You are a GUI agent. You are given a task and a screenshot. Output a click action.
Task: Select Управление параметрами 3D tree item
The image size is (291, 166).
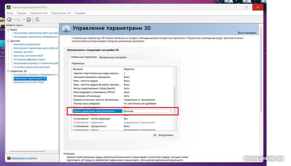[30, 78]
